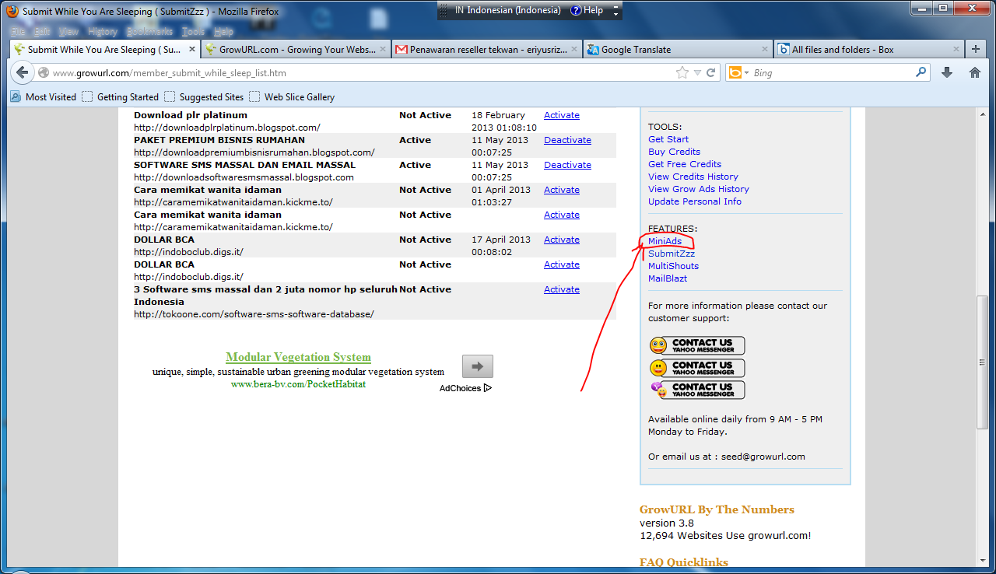The height and width of the screenshot is (574, 996).
Task: Open the SubmitZzz feature link
Action: pos(672,254)
